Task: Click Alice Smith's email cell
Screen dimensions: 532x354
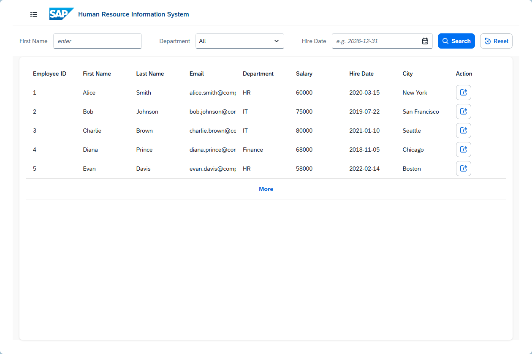Action: click(212, 93)
